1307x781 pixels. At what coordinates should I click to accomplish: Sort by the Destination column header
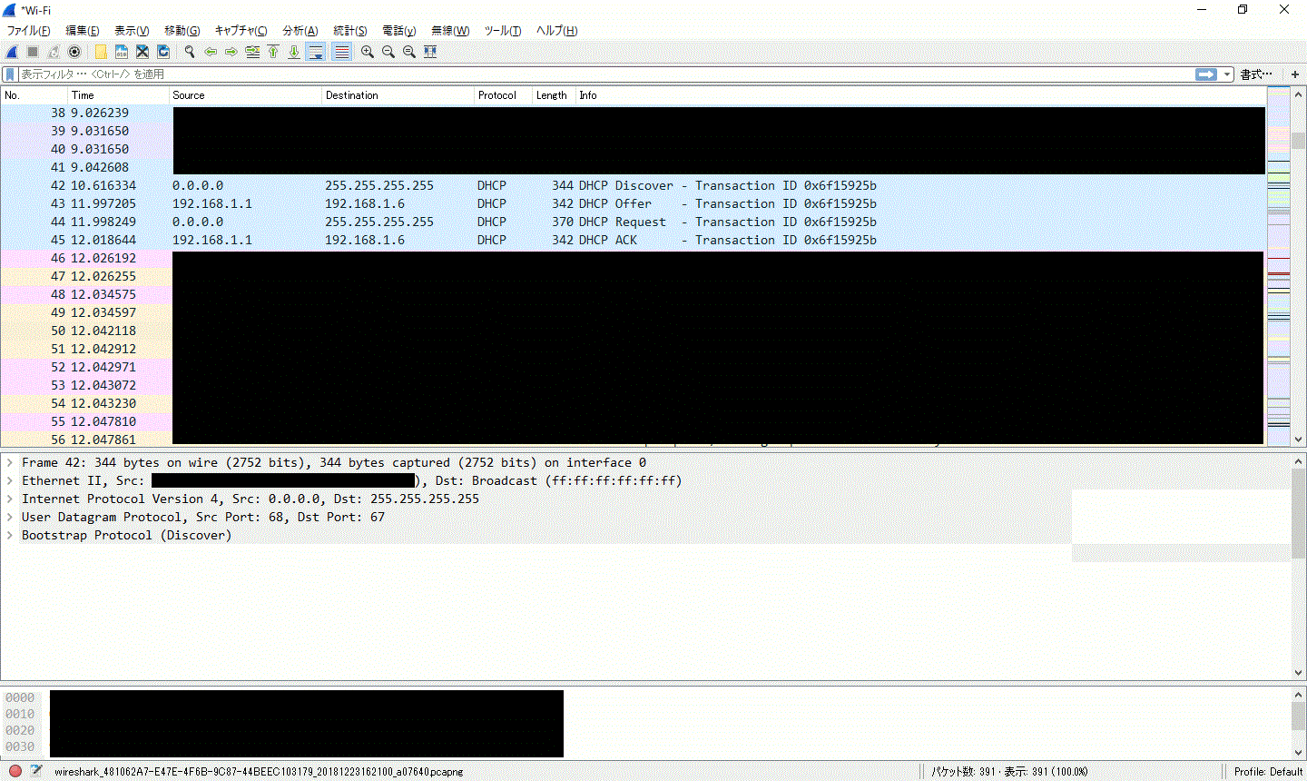[398, 95]
